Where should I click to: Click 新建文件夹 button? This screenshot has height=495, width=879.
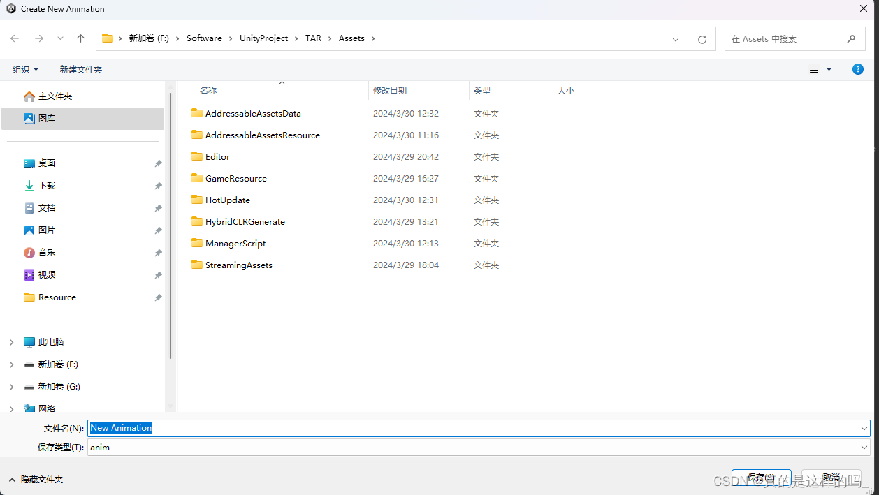81,69
